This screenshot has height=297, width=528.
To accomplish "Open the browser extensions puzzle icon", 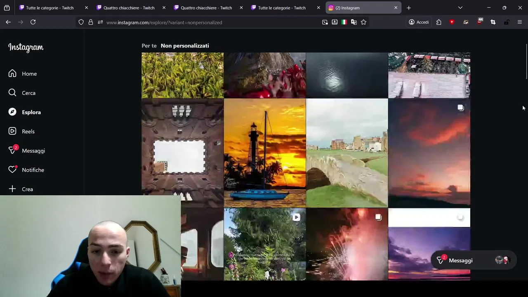I will click(439, 22).
